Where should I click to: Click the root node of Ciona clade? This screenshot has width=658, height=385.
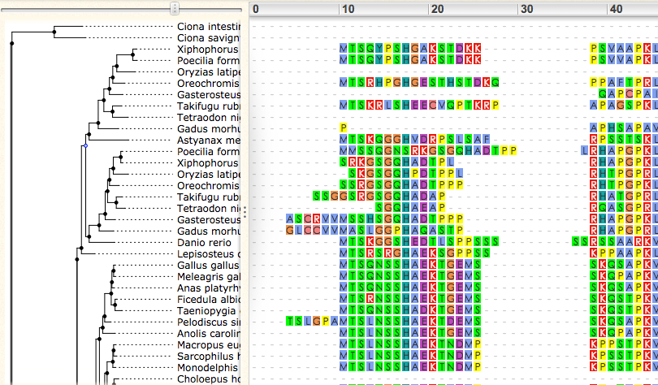54,32
